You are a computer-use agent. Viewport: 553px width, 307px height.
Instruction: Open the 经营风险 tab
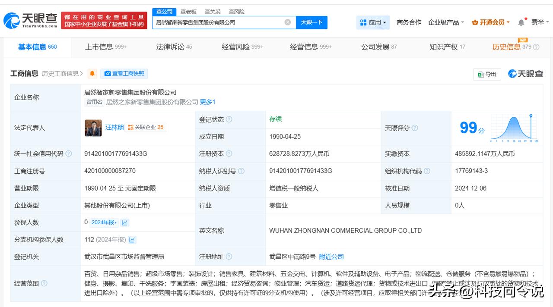[242, 47]
